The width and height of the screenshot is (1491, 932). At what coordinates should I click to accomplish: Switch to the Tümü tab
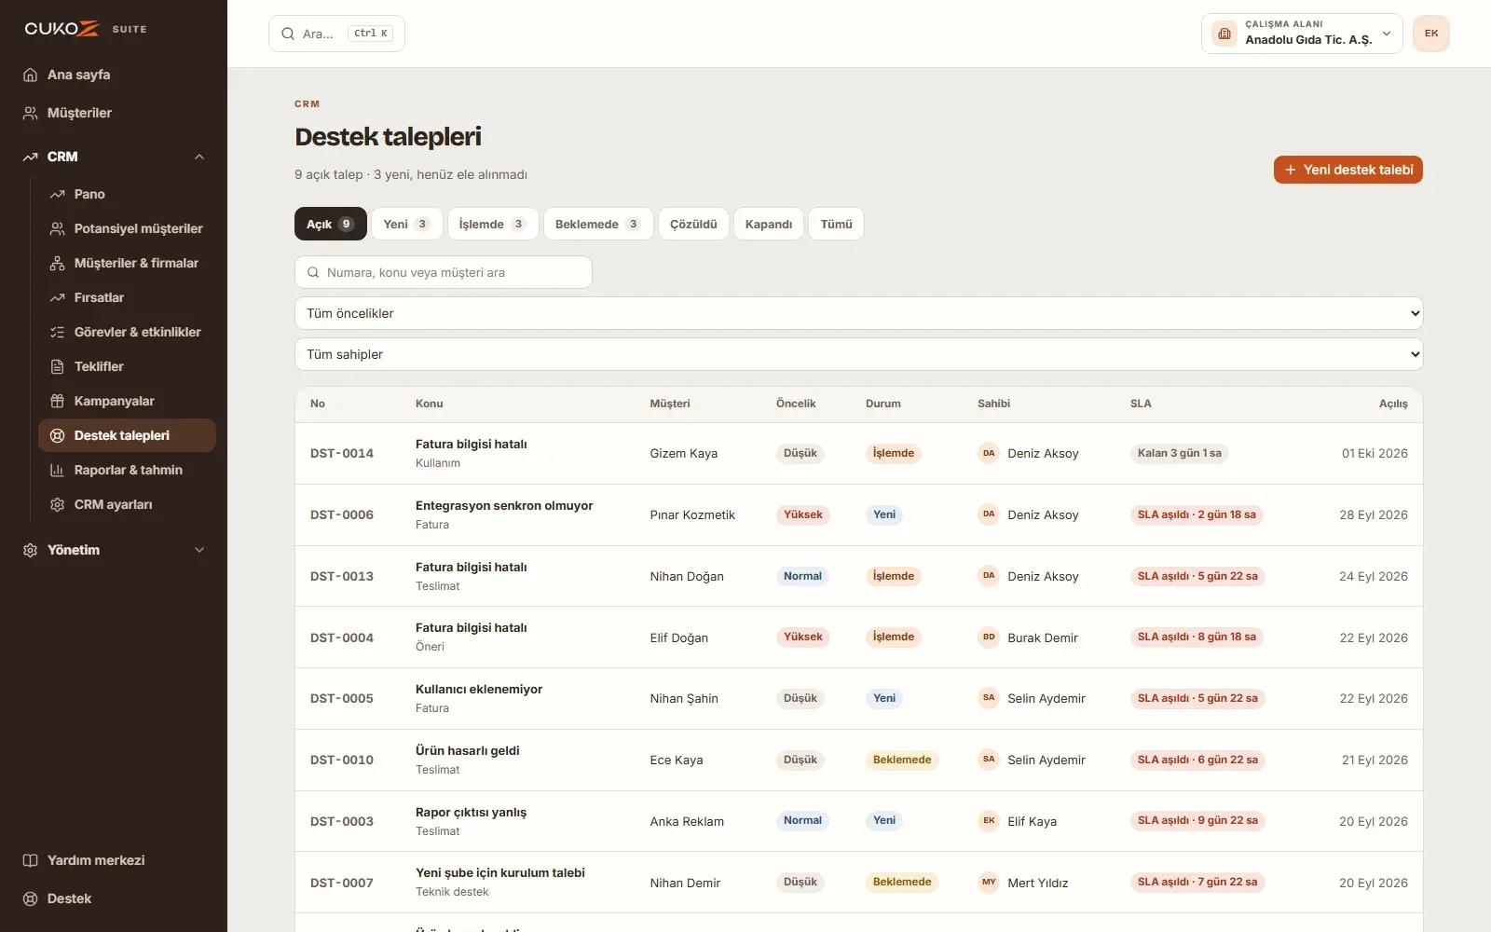click(836, 224)
